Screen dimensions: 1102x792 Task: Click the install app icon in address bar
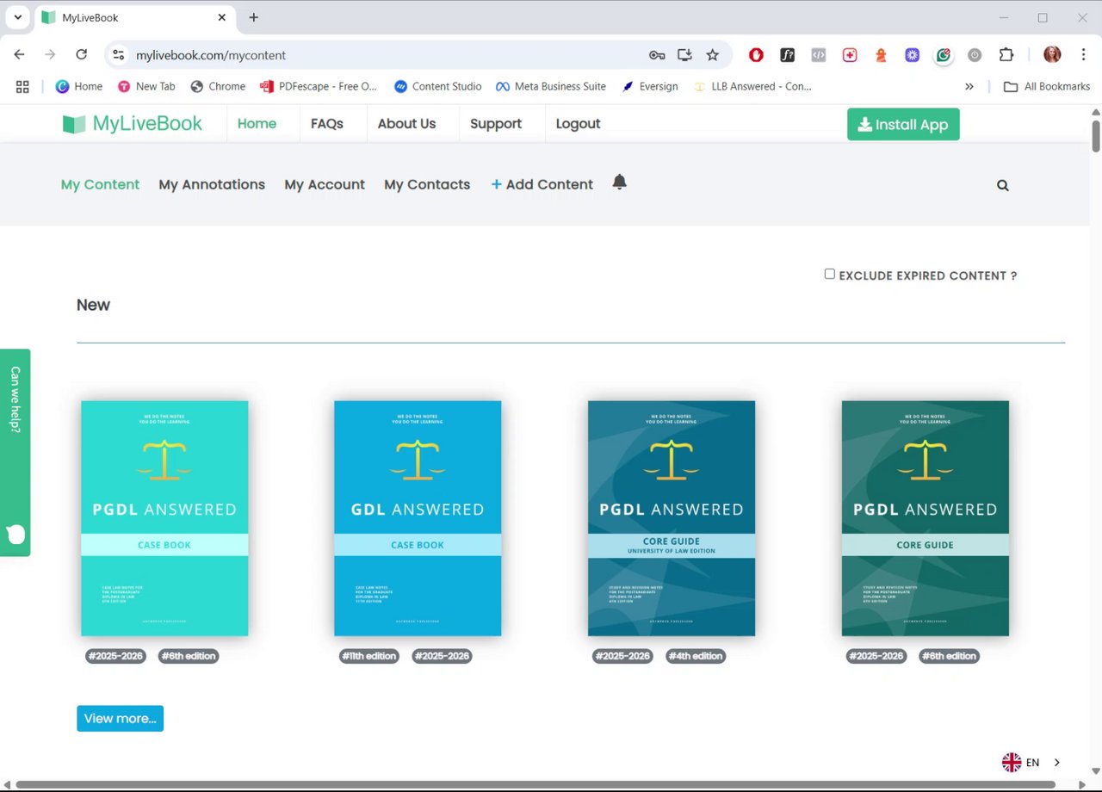pyautogui.click(x=684, y=55)
